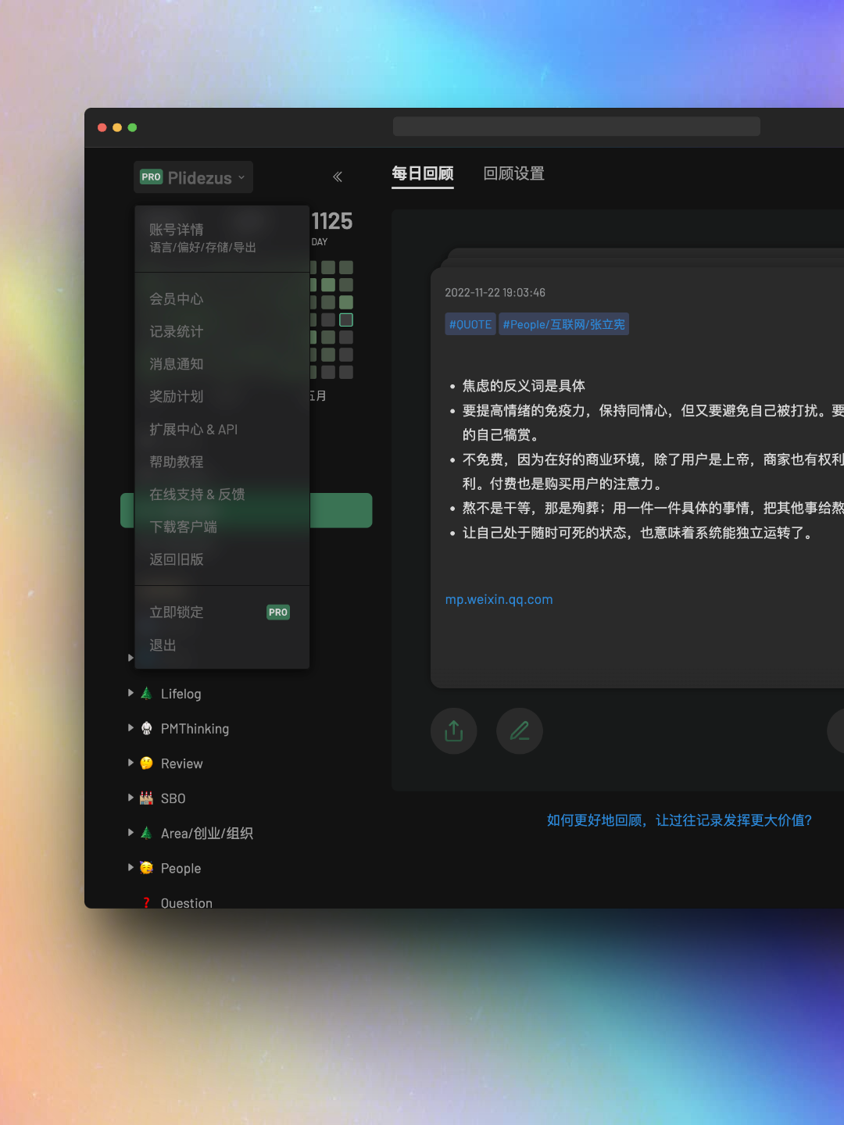Expand the People tag tree
This screenshot has height=1125, width=844.
131,867
